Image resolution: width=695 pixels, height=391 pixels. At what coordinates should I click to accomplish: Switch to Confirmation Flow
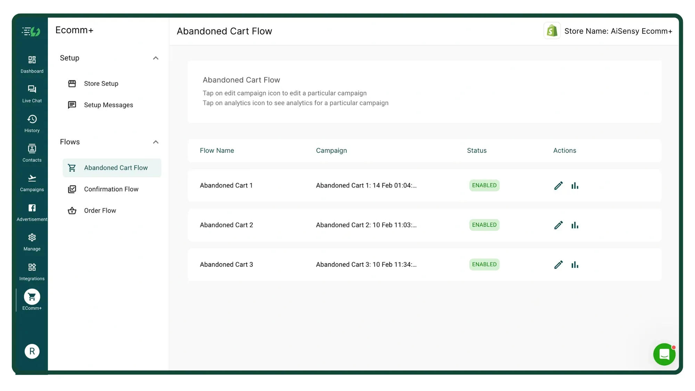[x=111, y=189]
